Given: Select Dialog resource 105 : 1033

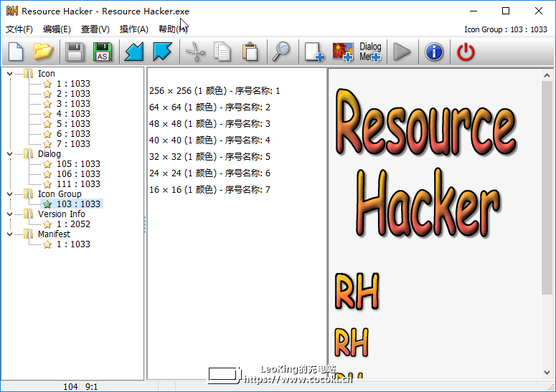Looking at the screenshot, I should pos(78,164).
